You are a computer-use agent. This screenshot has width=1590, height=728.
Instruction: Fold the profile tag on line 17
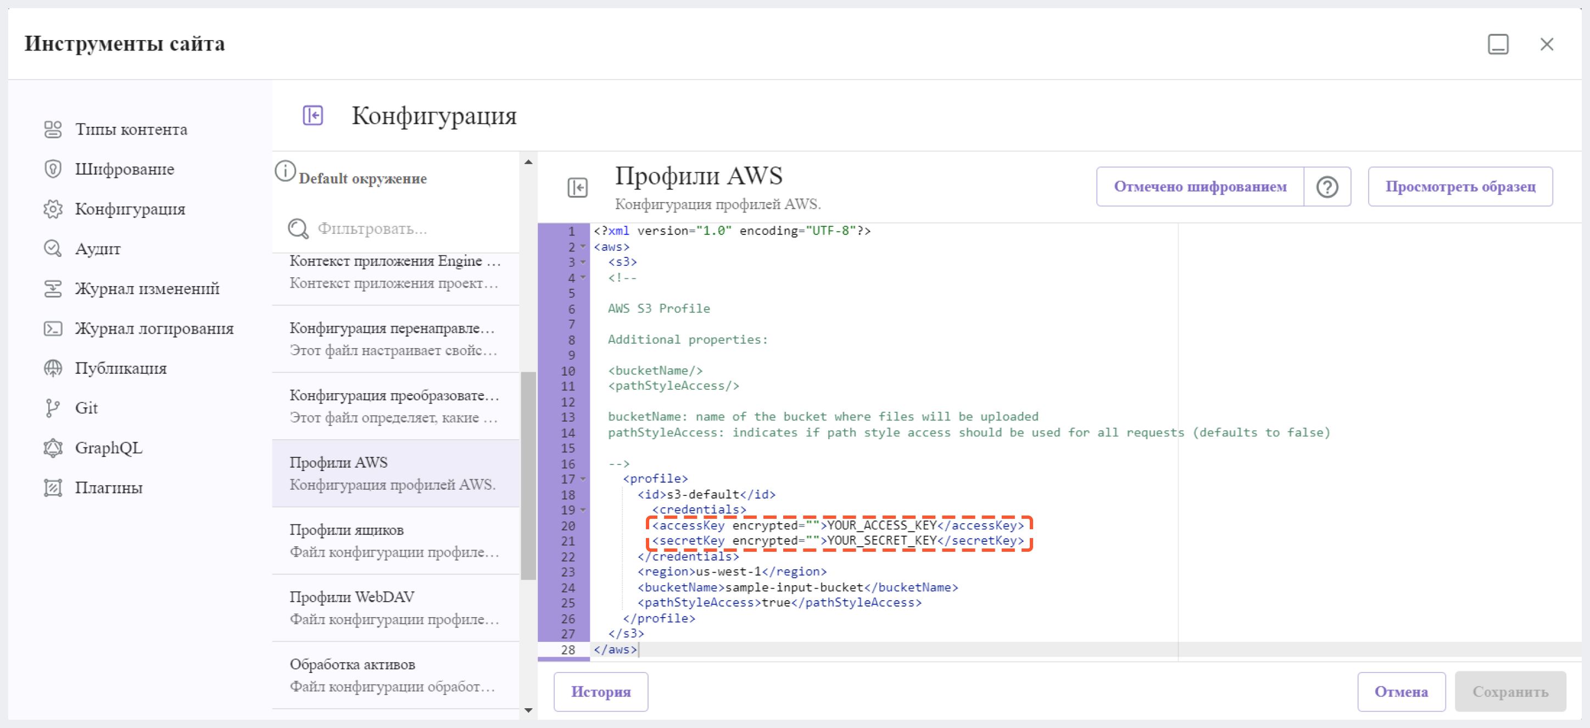pyautogui.click(x=583, y=479)
